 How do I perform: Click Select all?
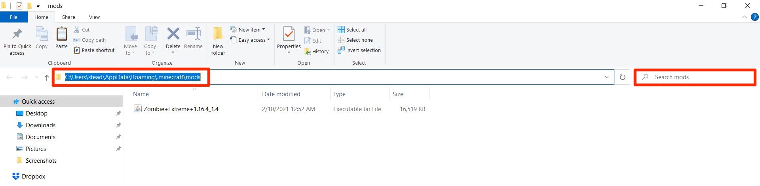pyautogui.click(x=352, y=30)
